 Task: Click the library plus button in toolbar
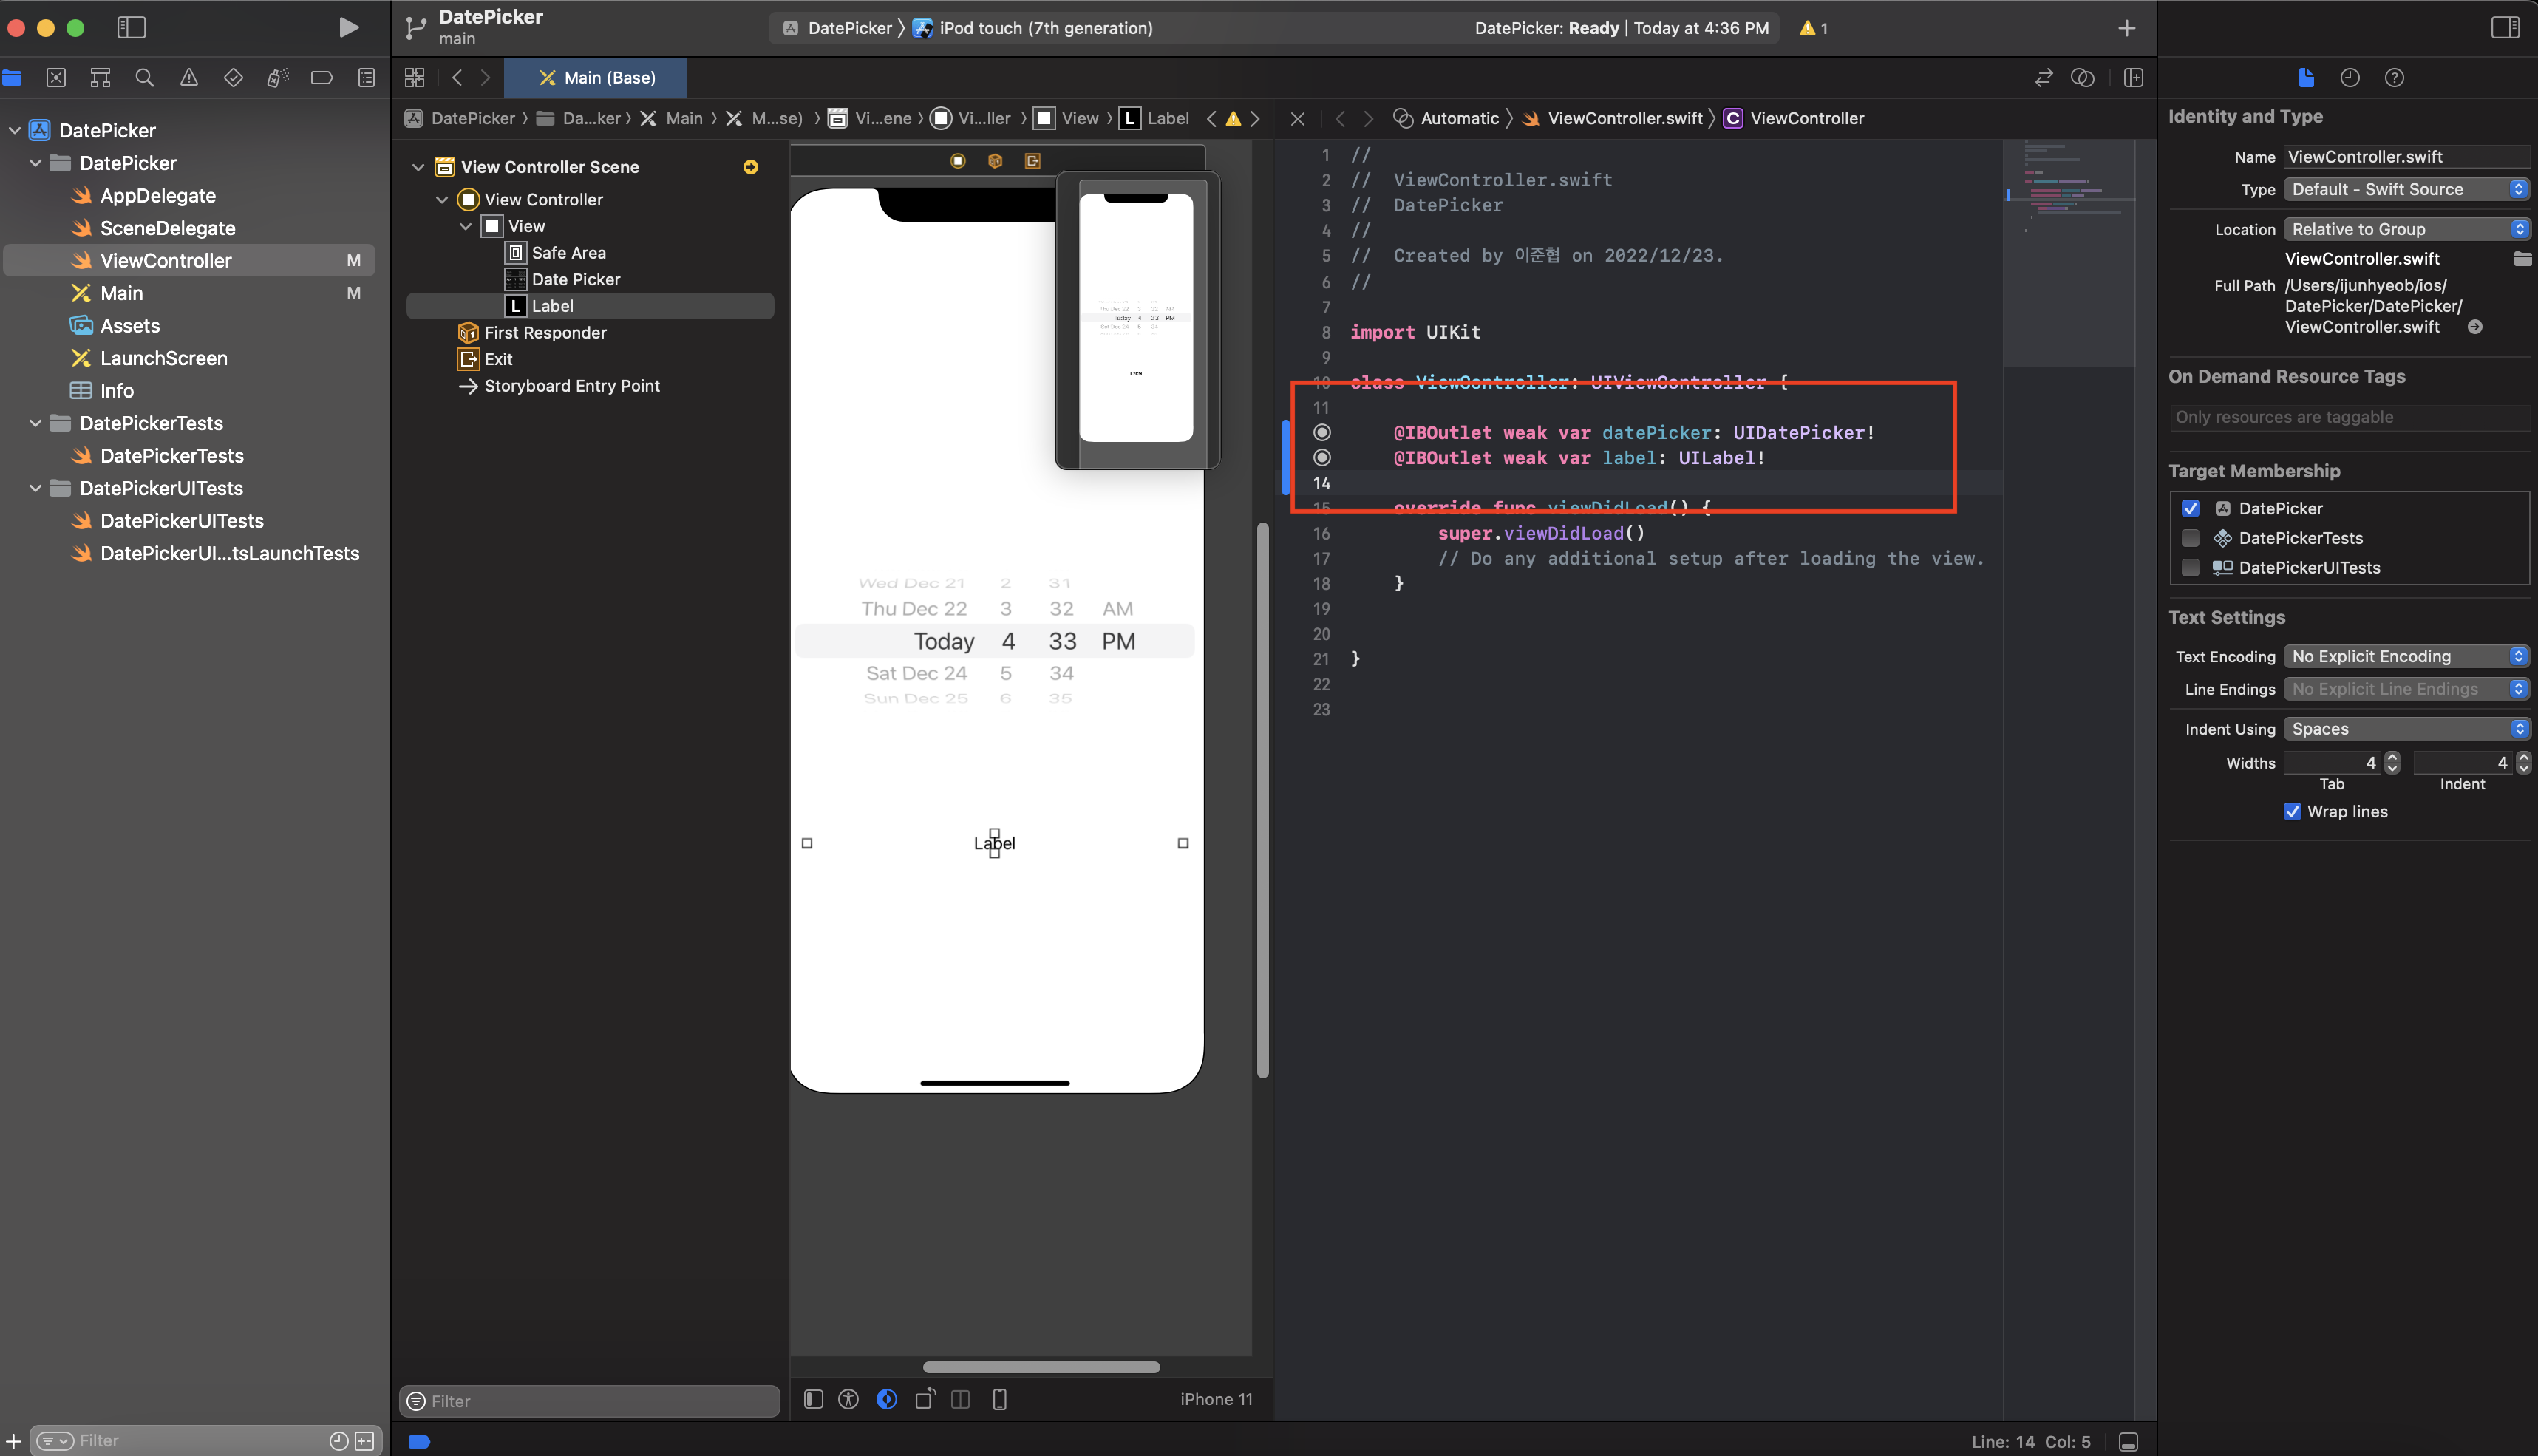click(2126, 28)
